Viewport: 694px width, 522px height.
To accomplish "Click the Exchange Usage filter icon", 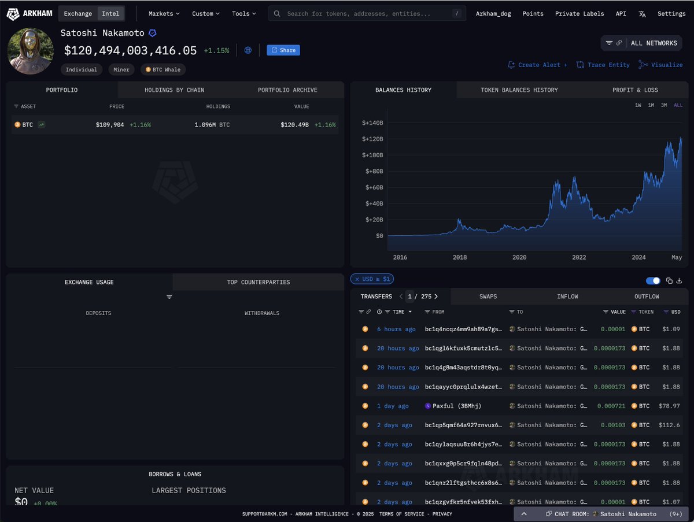I will point(169,297).
